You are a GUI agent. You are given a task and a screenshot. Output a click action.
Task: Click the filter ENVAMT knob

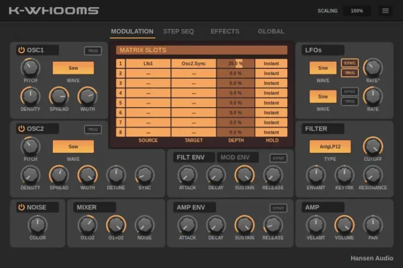pyautogui.click(x=316, y=175)
